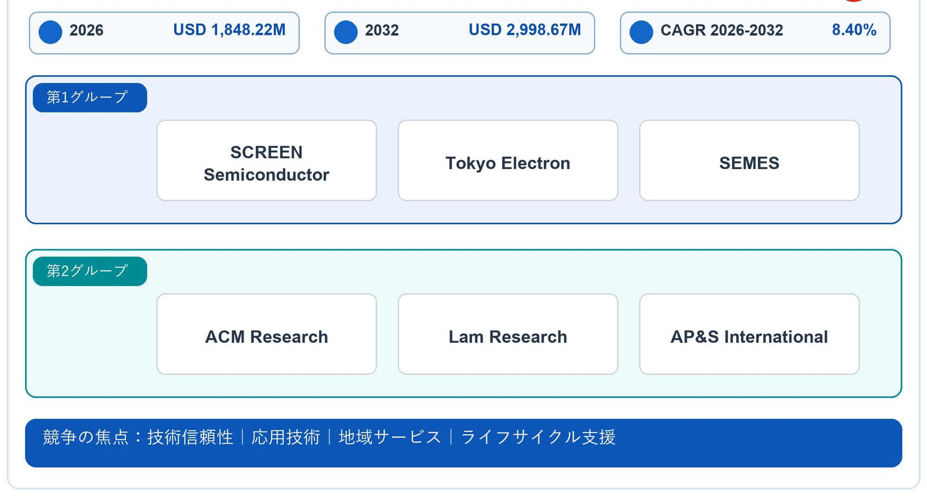Click the blue dot beside 2026
Viewport: 927px width, 496px height.
[50, 32]
